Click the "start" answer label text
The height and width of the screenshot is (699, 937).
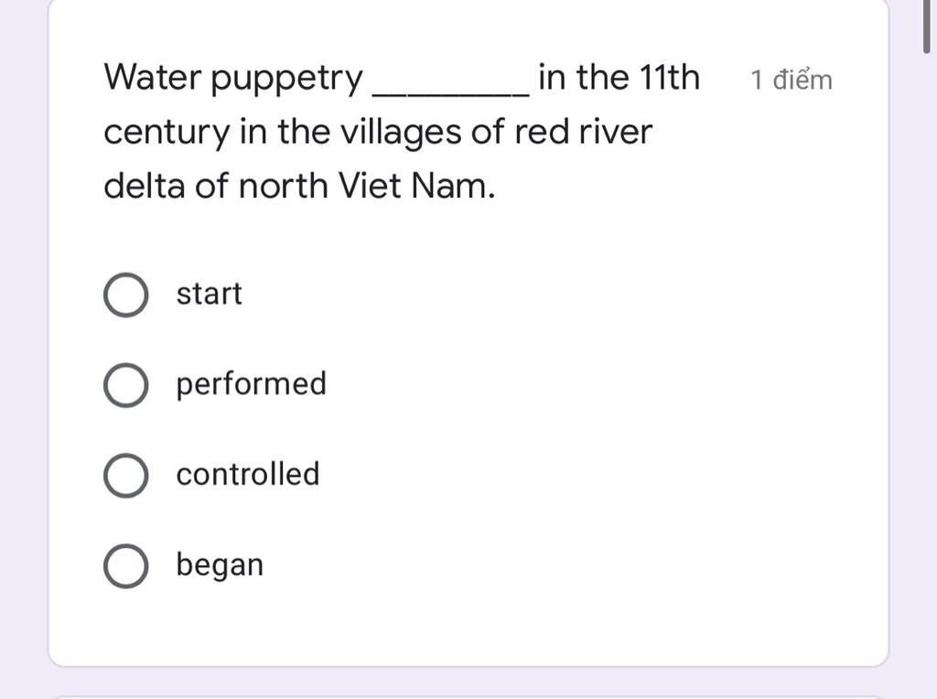(210, 294)
